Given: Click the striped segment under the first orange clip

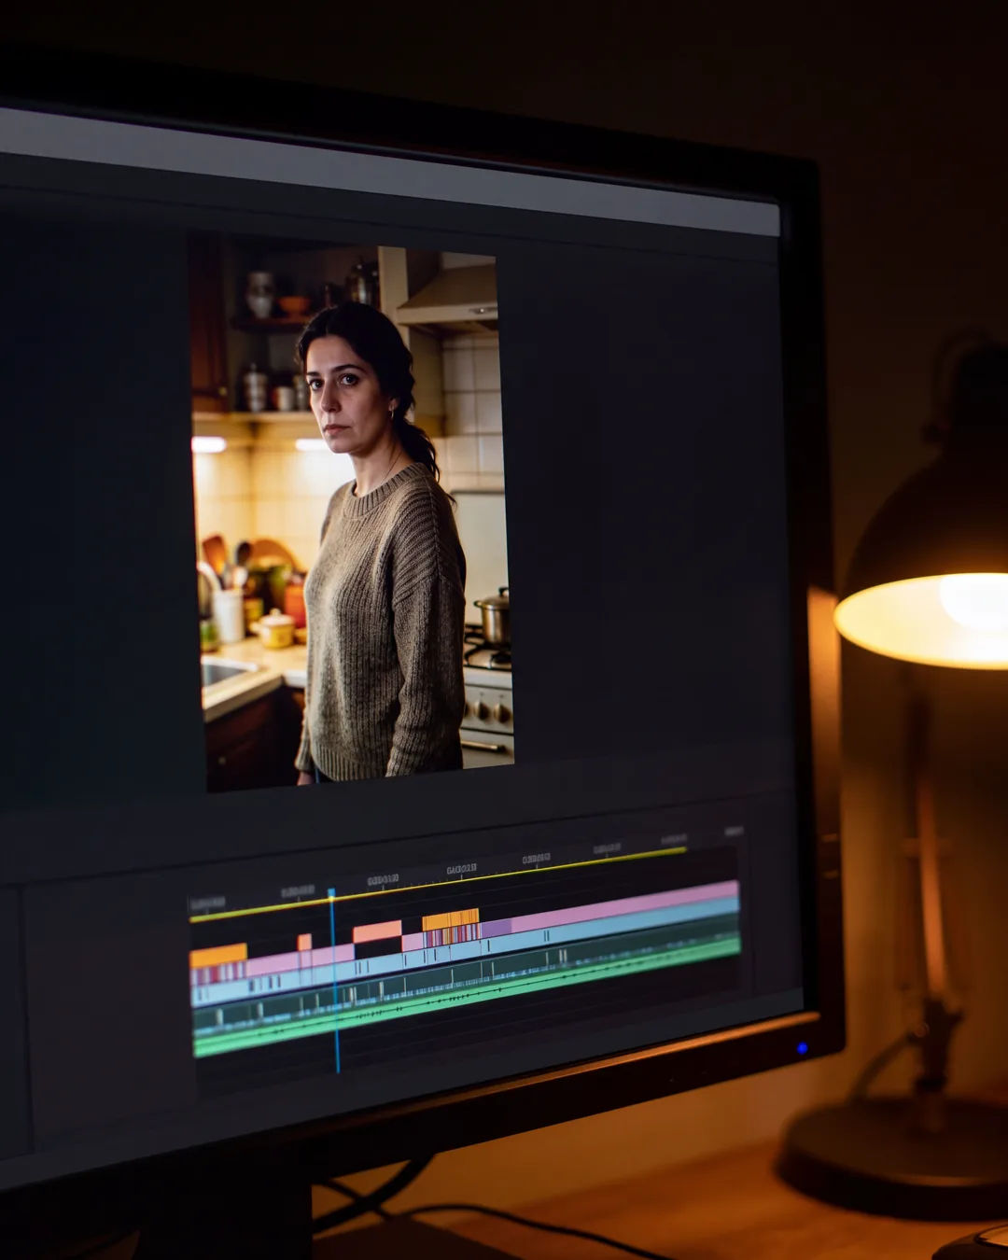Looking at the screenshot, I should [x=217, y=974].
